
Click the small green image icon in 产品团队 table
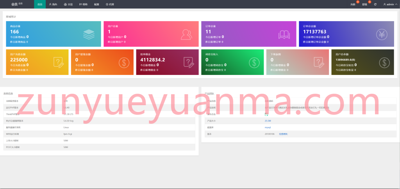point(266,114)
